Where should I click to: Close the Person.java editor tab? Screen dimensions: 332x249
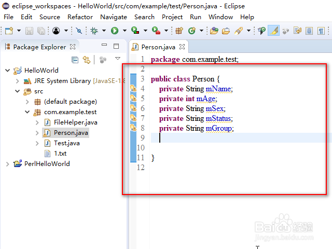[x=182, y=47]
